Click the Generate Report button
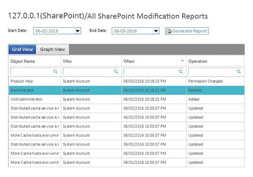Image resolution: width=253 pixels, height=177 pixels. 187,31
